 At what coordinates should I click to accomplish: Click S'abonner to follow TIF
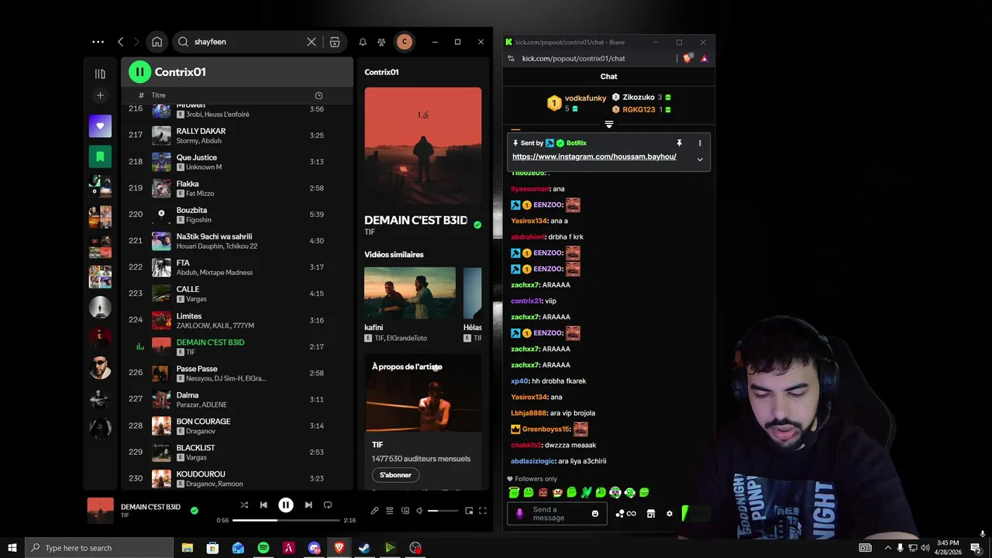pyautogui.click(x=395, y=475)
